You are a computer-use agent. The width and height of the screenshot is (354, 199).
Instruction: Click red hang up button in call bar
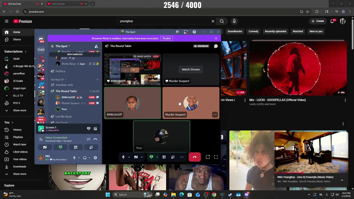click(x=195, y=157)
